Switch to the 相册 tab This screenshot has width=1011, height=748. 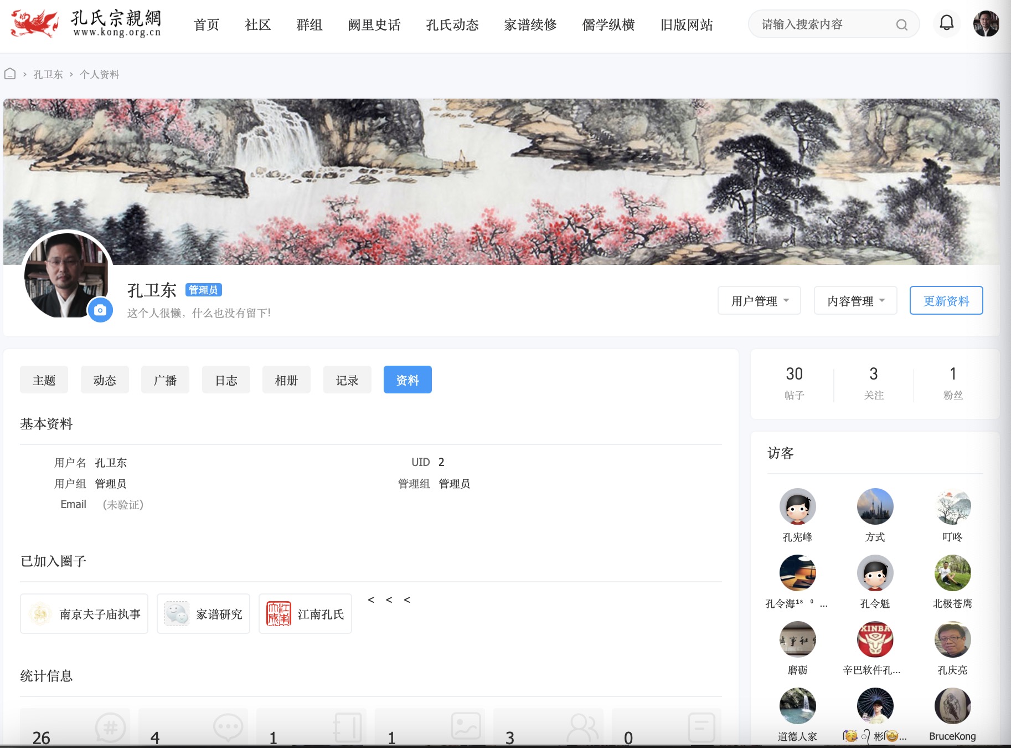286,380
